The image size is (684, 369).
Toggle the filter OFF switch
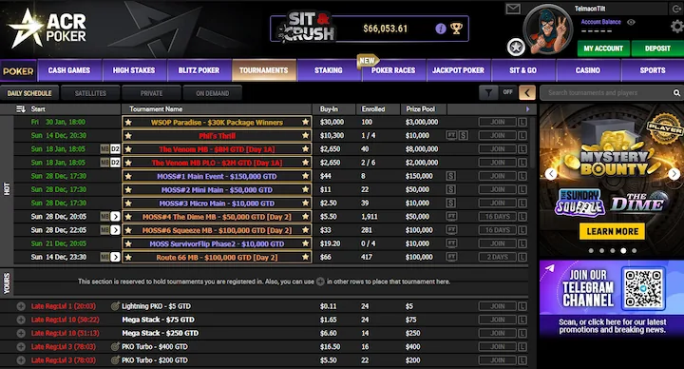(507, 92)
